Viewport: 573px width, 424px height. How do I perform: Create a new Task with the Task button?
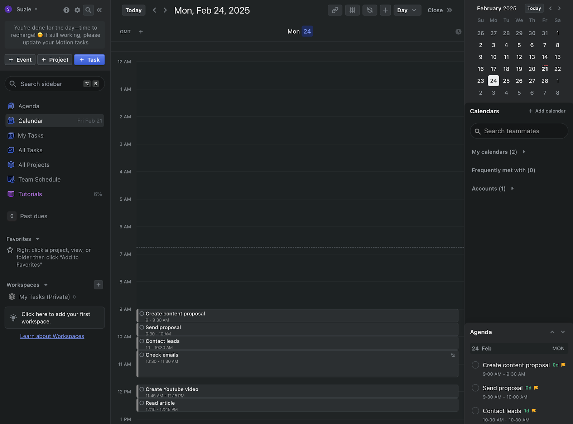[89, 59]
